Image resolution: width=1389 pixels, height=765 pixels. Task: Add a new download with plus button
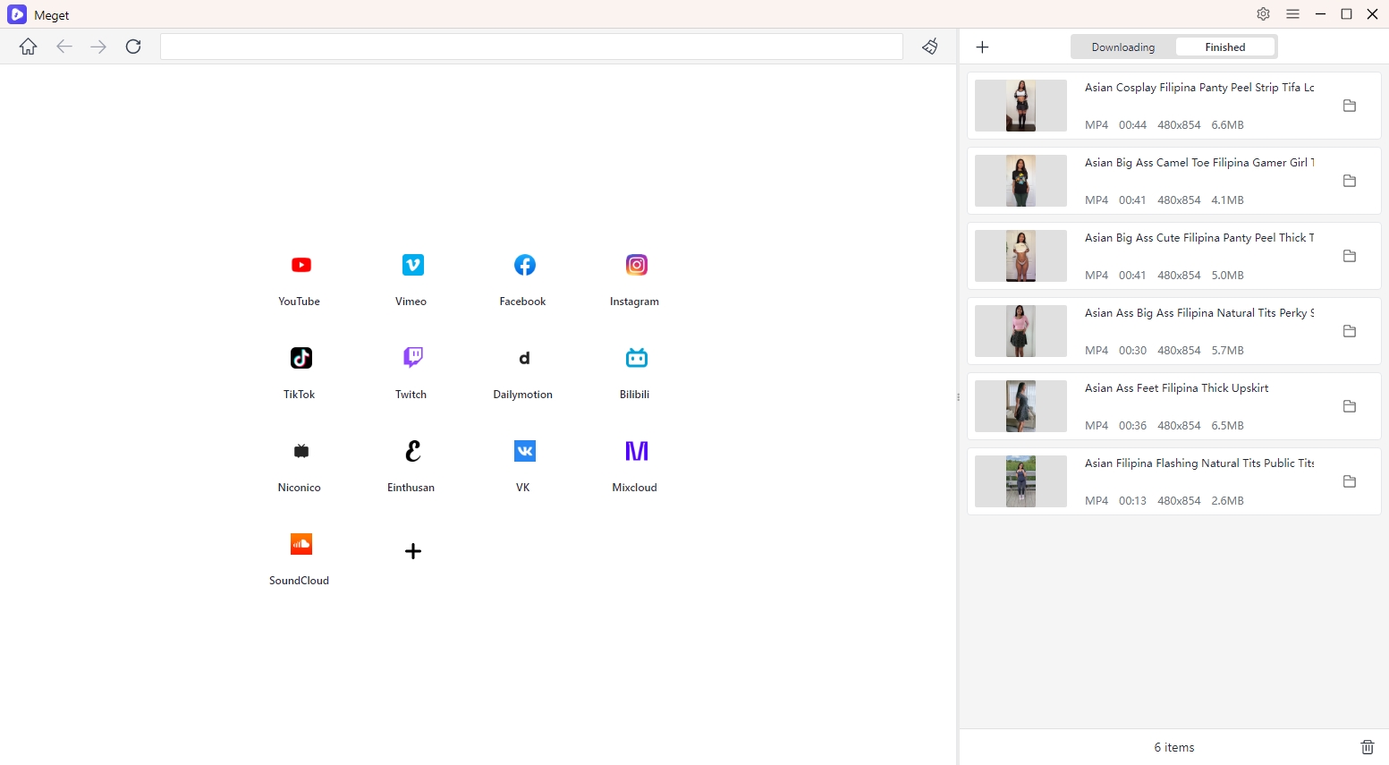coord(982,47)
